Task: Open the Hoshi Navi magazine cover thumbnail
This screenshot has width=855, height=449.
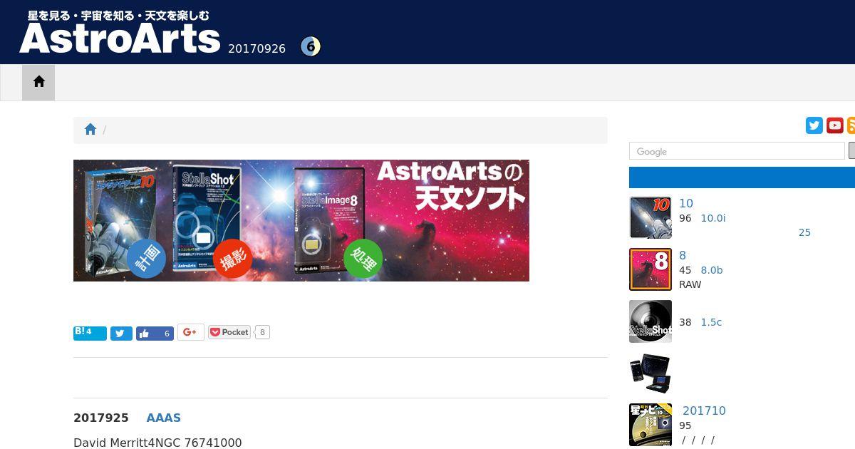Action: pyautogui.click(x=651, y=425)
